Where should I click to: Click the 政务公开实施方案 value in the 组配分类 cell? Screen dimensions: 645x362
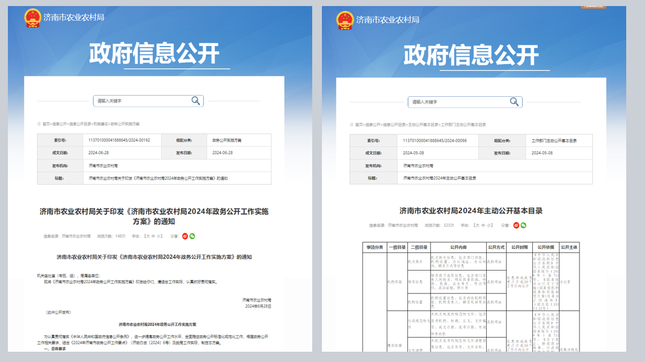(x=227, y=140)
